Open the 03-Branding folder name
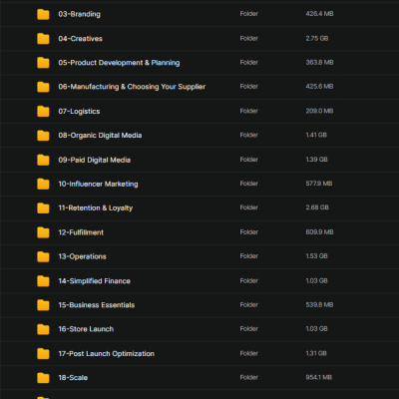399x399 pixels. 80,14
